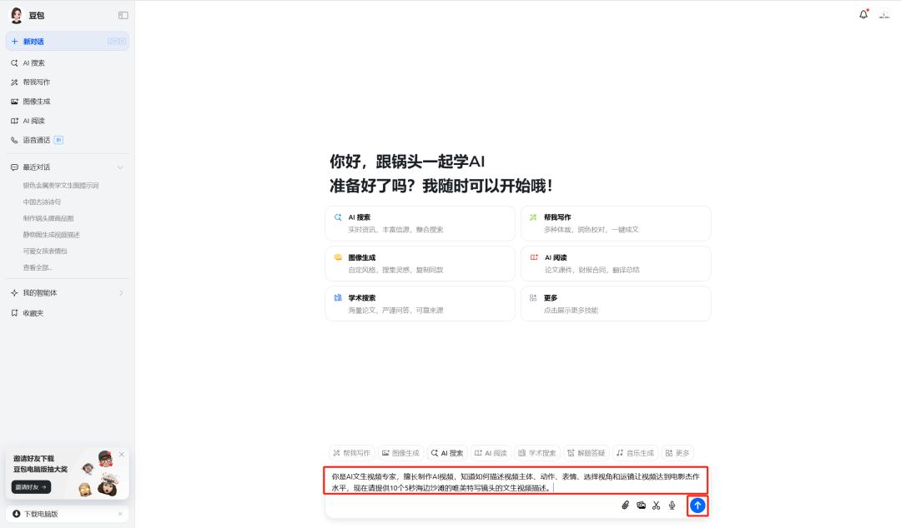This screenshot has width=901, height=528.
Task: Click inside the prompt text input box
Action: (516, 481)
